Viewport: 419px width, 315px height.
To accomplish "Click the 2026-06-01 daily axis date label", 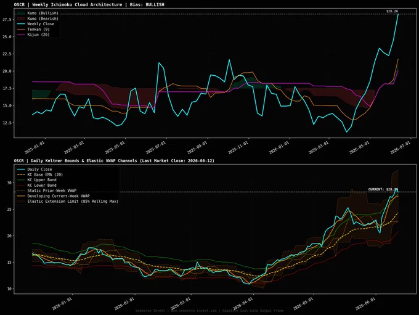I will tap(365, 304).
